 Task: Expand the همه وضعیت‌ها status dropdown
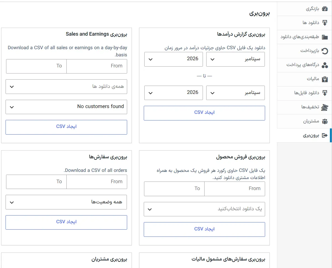pos(66,202)
